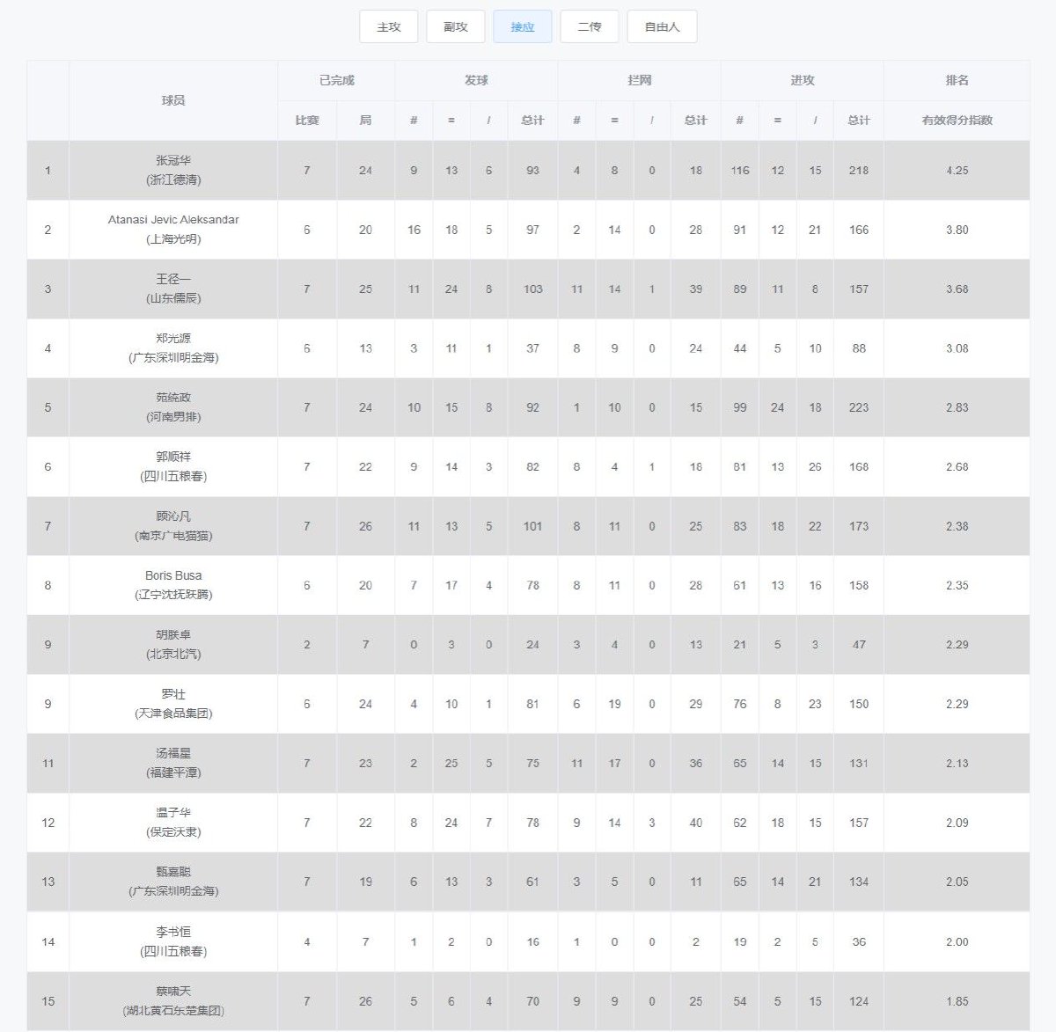1056x1032 pixels.
Task: Open player 蔡啸天 entry
Action: pyautogui.click(x=173, y=991)
